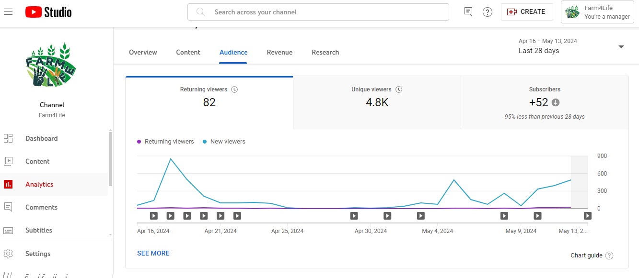
Task: Open the Help question mark icon
Action: coord(488,12)
